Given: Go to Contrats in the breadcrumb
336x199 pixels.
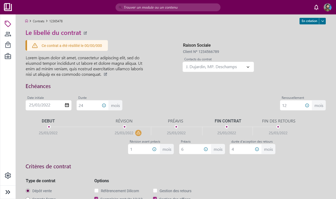Looking at the screenshot, I should tap(39, 21).
